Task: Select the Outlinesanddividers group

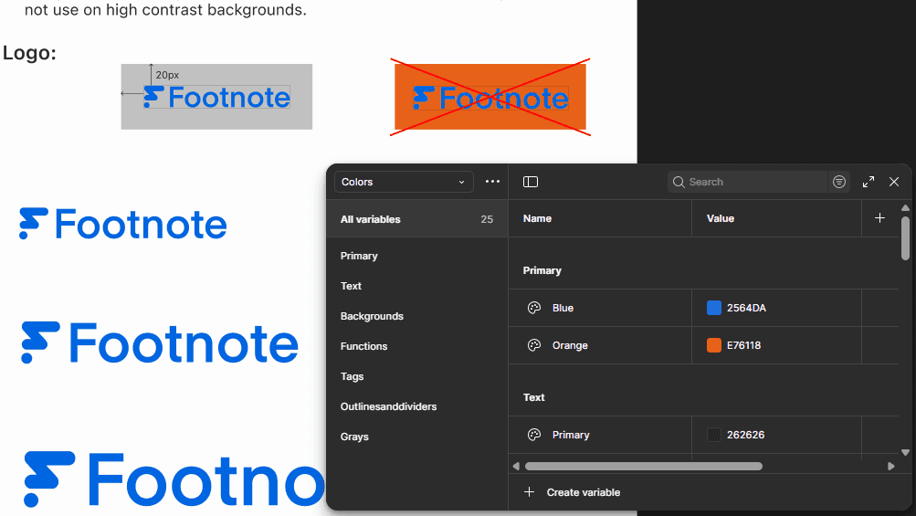Action: (388, 406)
